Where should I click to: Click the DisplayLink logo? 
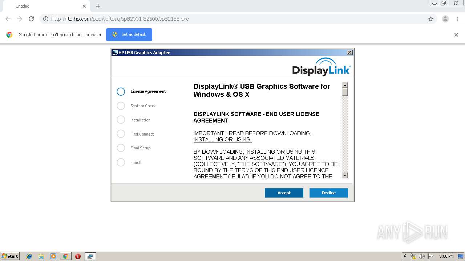pos(322,67)
